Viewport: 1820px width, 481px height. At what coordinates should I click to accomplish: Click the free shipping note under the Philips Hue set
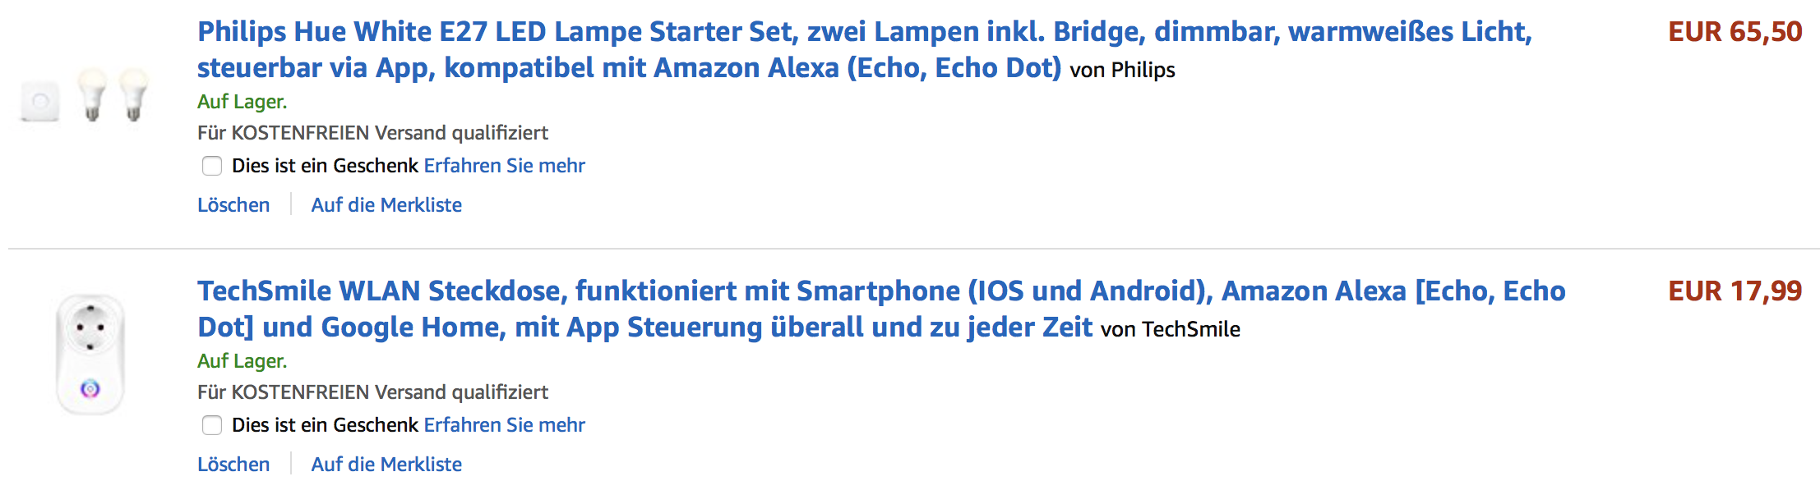click(372, 133)
